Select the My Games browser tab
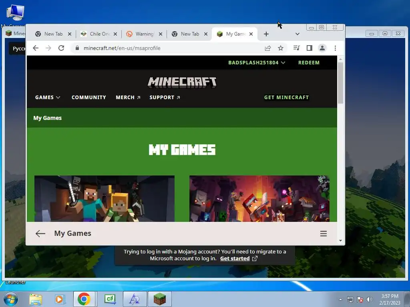Screen dimensions: 410x307 234,34
